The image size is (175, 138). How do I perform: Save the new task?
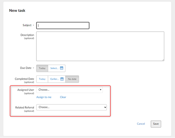(x=156, y=124)
